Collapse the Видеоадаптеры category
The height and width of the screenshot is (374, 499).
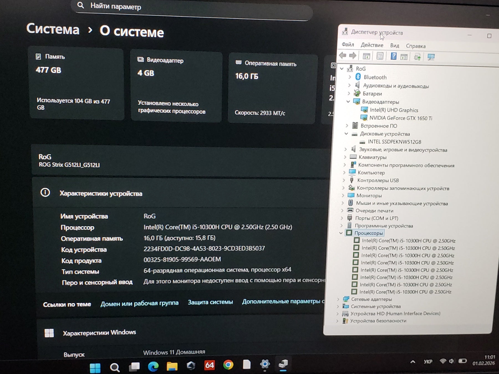tap(348, 102)
